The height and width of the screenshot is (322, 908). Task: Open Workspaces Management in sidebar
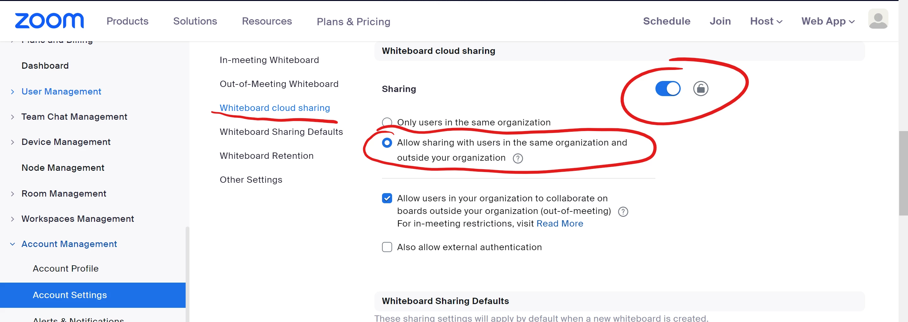click(78, 219)
